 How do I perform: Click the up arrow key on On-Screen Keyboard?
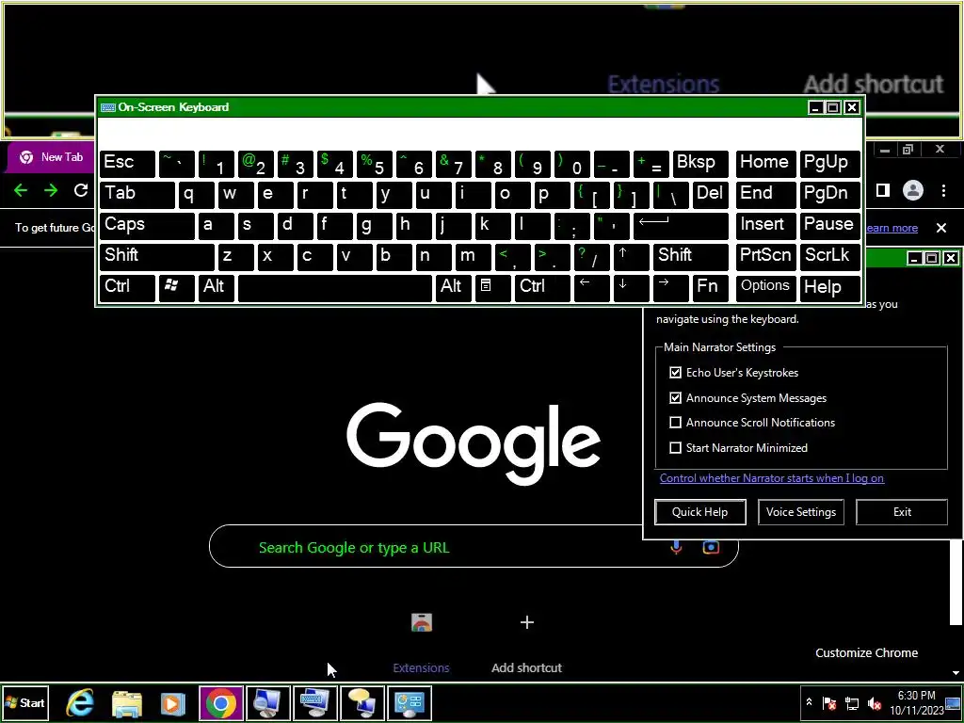pos(632,257)
